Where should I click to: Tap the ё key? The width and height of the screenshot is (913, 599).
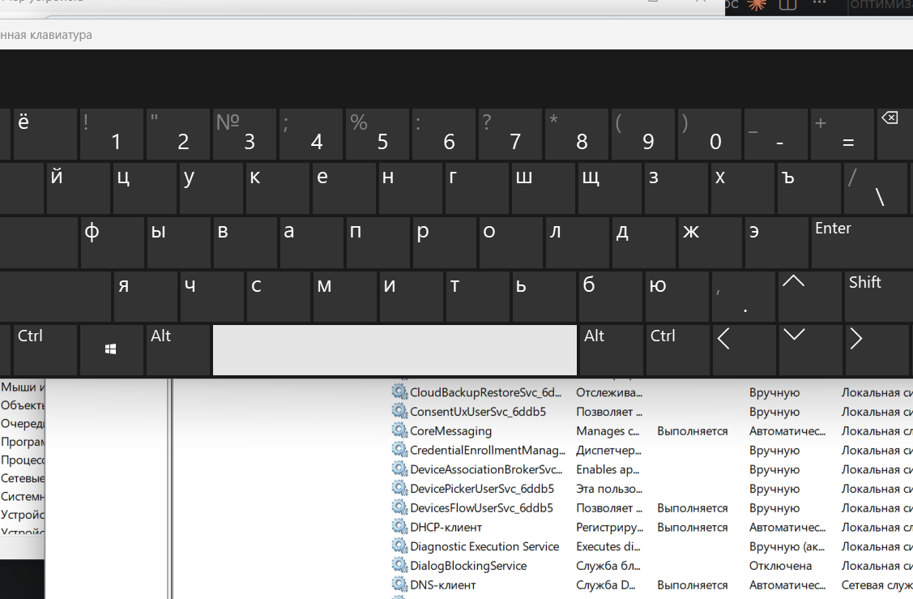[x=45, y=134]
